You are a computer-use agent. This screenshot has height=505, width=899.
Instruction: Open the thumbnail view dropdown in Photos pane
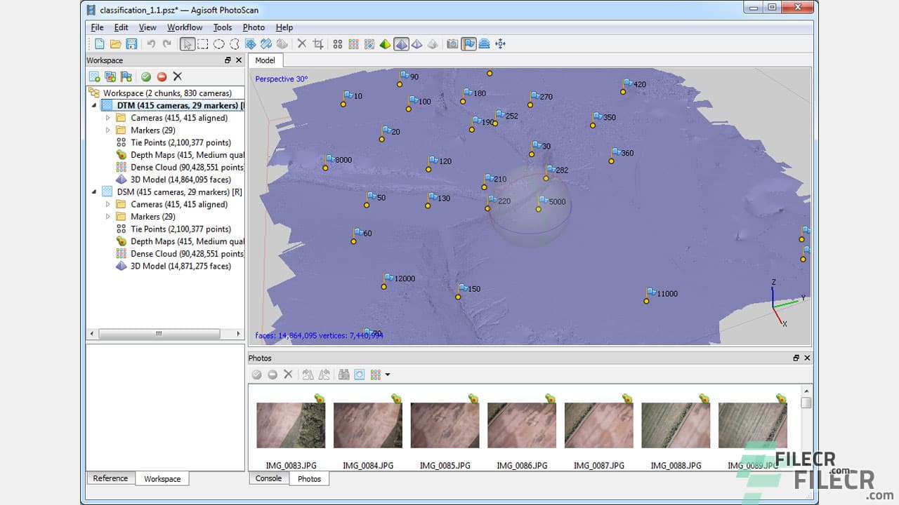(x=387, y=374)
